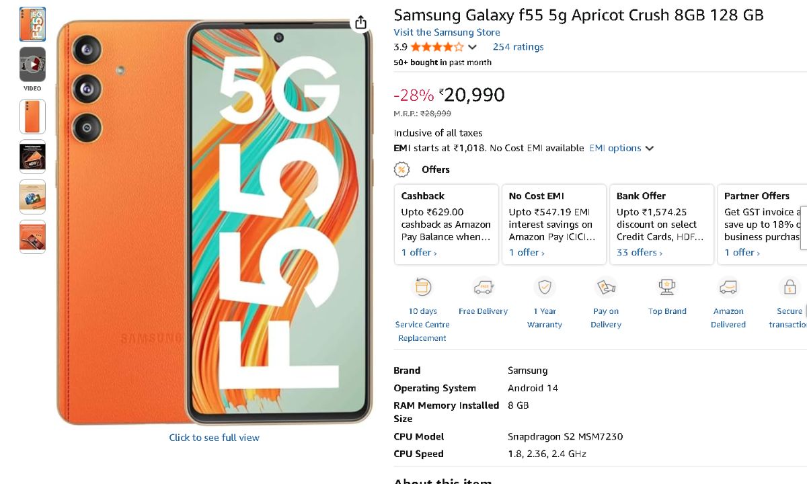Open the 254 ratings link

[518, 47]
